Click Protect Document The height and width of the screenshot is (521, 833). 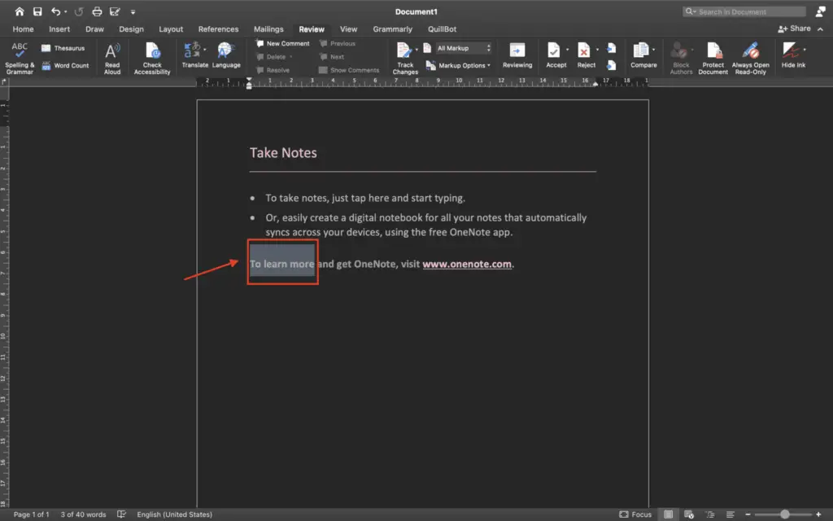point(713,58)
